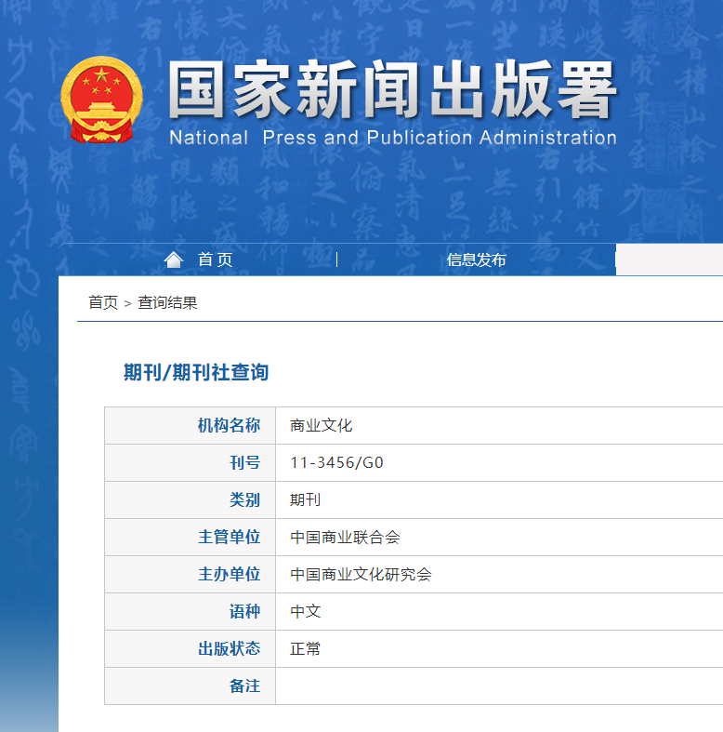The width and height of the screenshot is (723, 732).
Task: Click the 国家新闻出版署 site title
Action: (x=391, y=91)
